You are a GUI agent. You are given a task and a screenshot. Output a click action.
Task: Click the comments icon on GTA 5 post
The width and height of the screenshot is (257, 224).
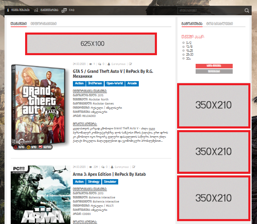tap(99, 64)
